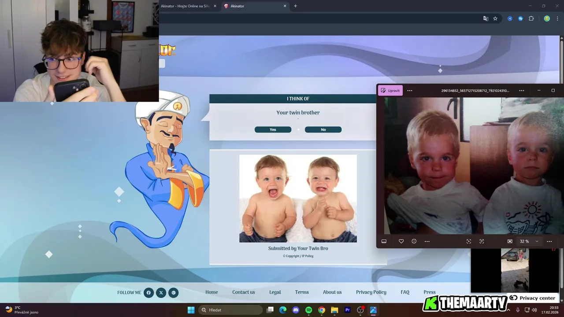Open the Contact us footer link
This screenshot has width=564, height=317.
(x=244, y=292)
